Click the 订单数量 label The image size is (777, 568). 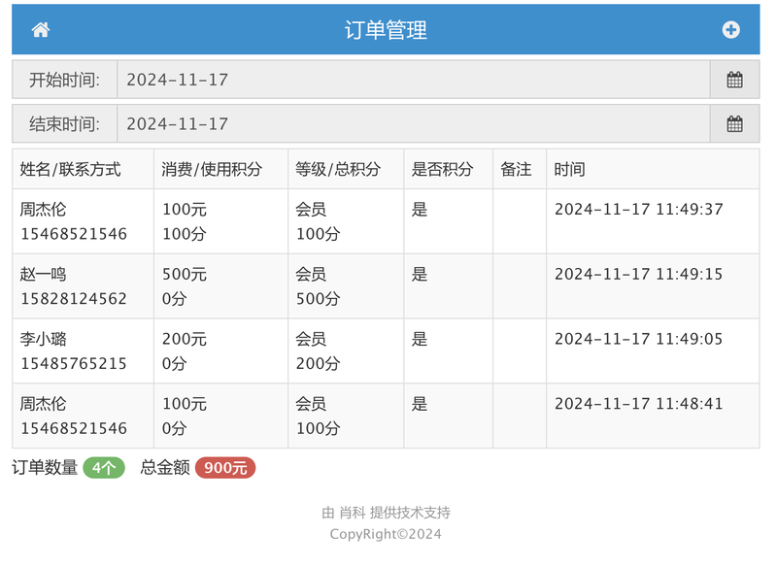(45, 467)
